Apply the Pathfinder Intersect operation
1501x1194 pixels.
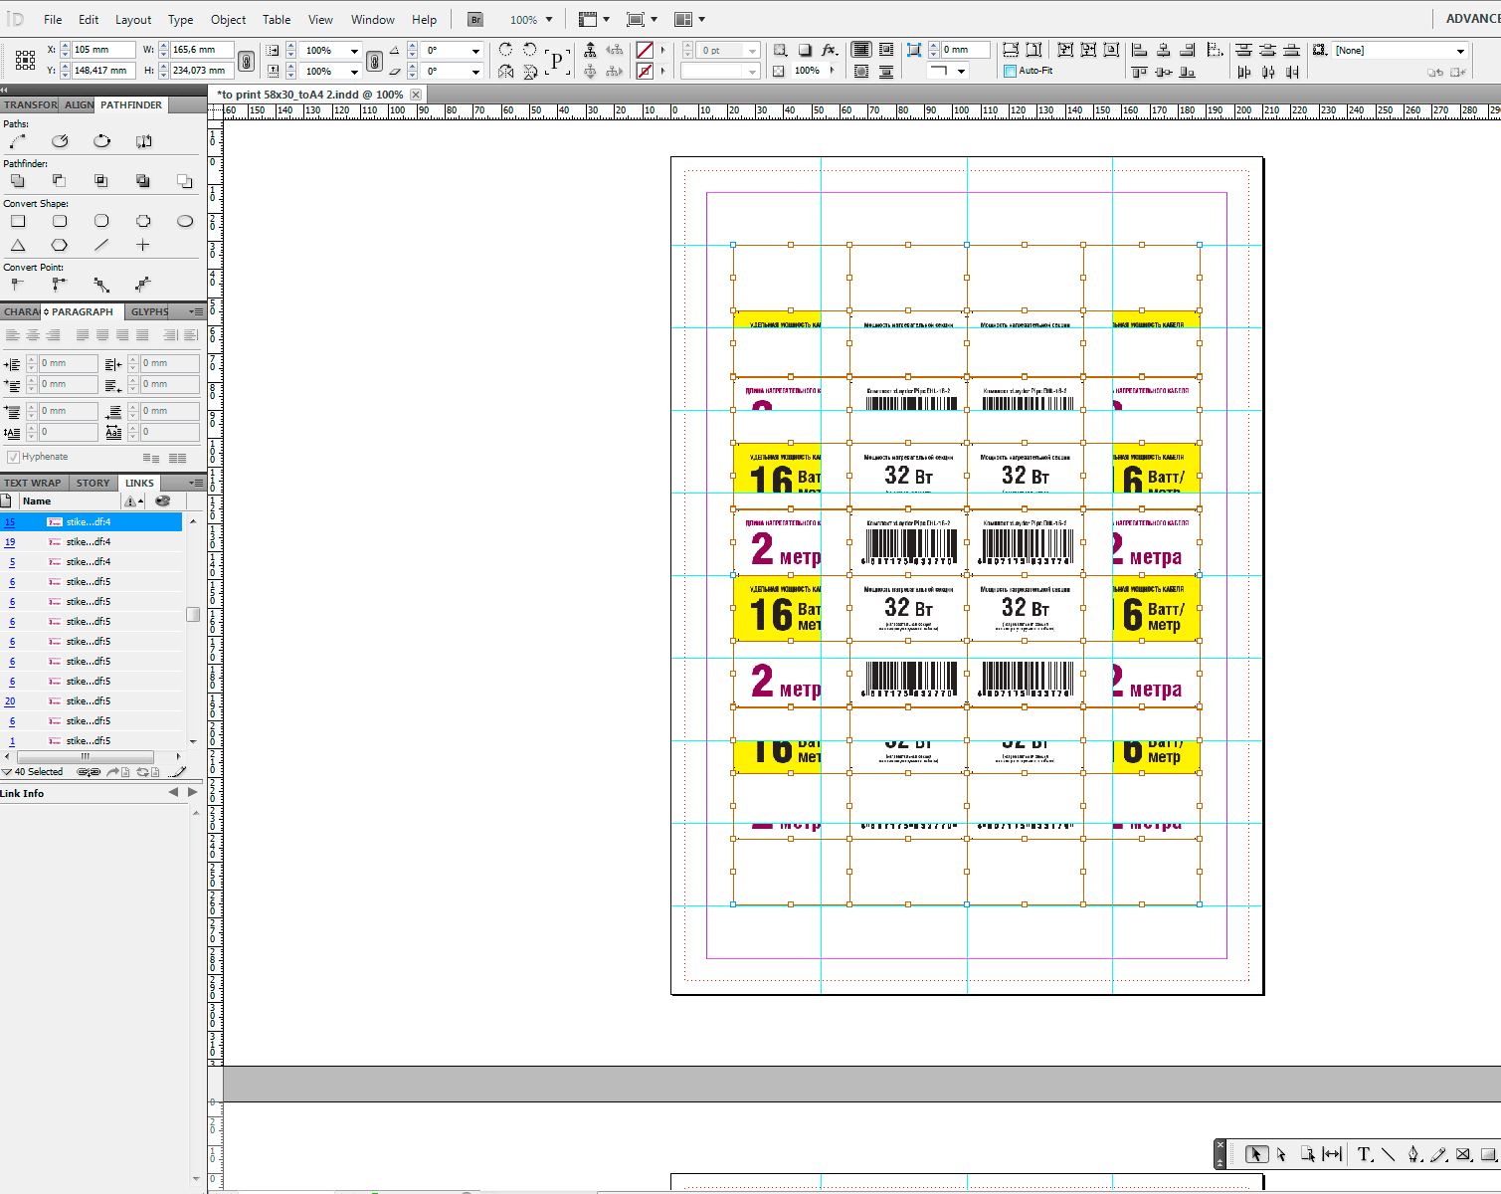101,181
